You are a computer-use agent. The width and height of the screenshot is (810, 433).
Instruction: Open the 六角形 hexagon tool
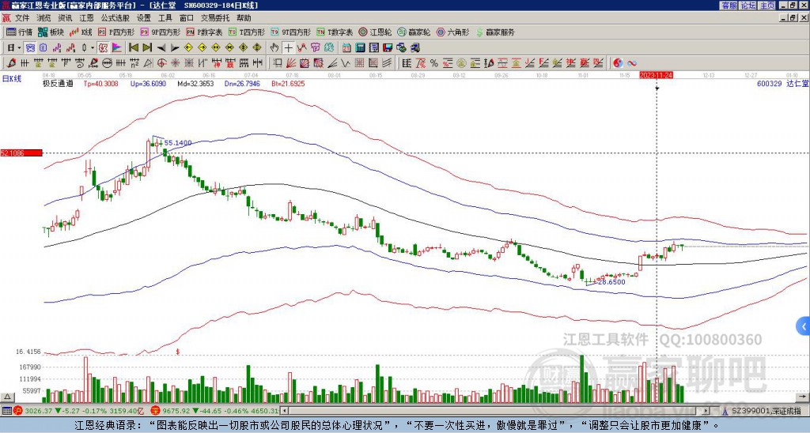(453, 32)
